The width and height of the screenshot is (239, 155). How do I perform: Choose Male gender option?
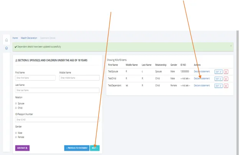coord(16,133)
